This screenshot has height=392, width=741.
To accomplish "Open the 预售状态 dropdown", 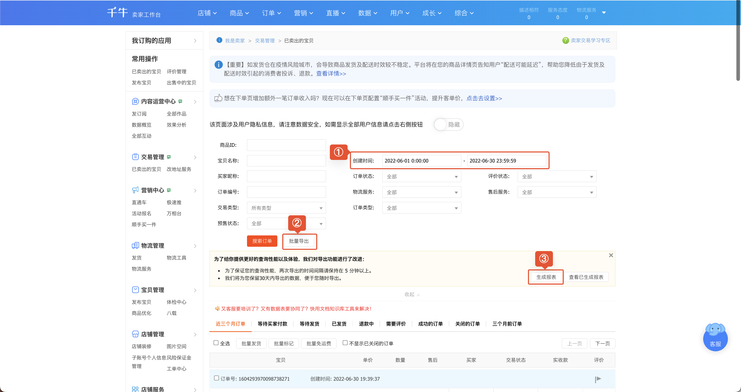I will tap(286, 224).
